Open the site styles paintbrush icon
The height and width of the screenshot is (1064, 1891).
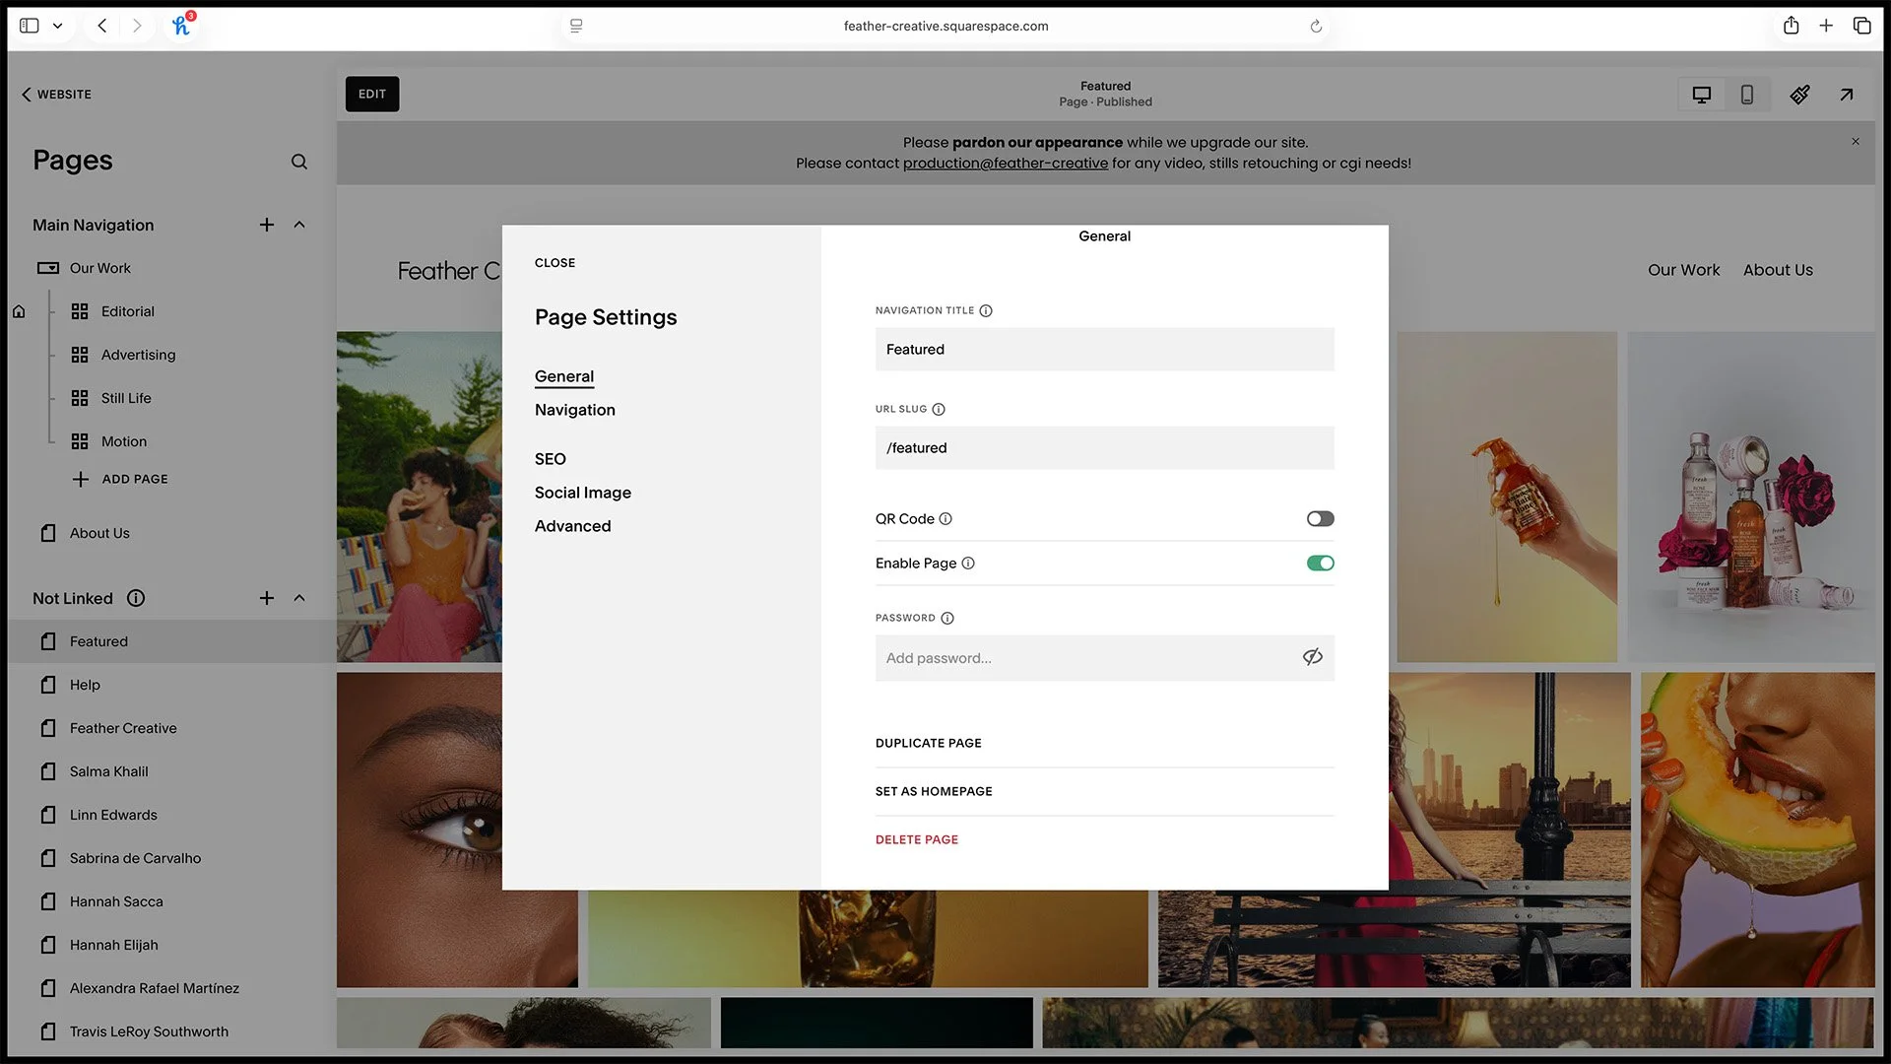1799,95
